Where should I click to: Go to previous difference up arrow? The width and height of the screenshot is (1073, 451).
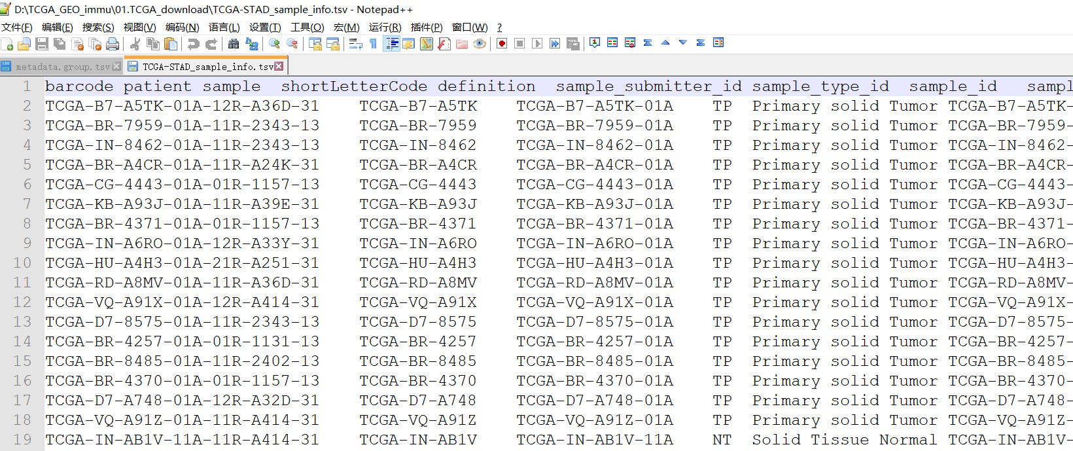[x=665, y=43]
